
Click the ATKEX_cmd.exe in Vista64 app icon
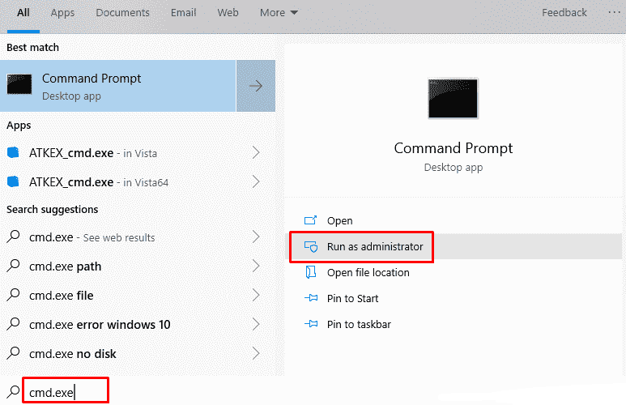(x=13, y=181)
